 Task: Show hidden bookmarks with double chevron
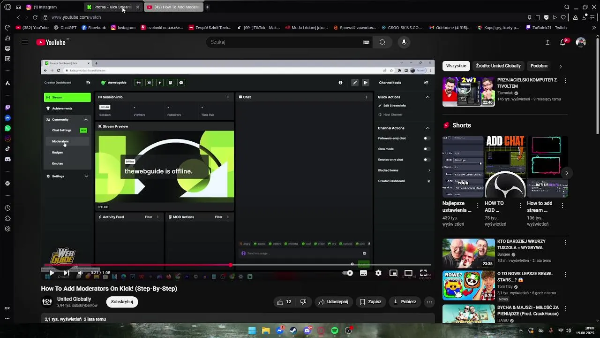click(x=594, y=28)
